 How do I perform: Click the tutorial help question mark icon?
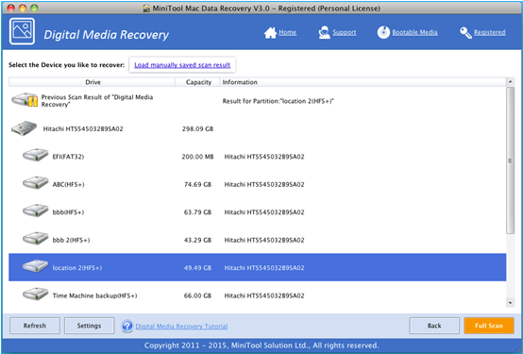(127, 326)
